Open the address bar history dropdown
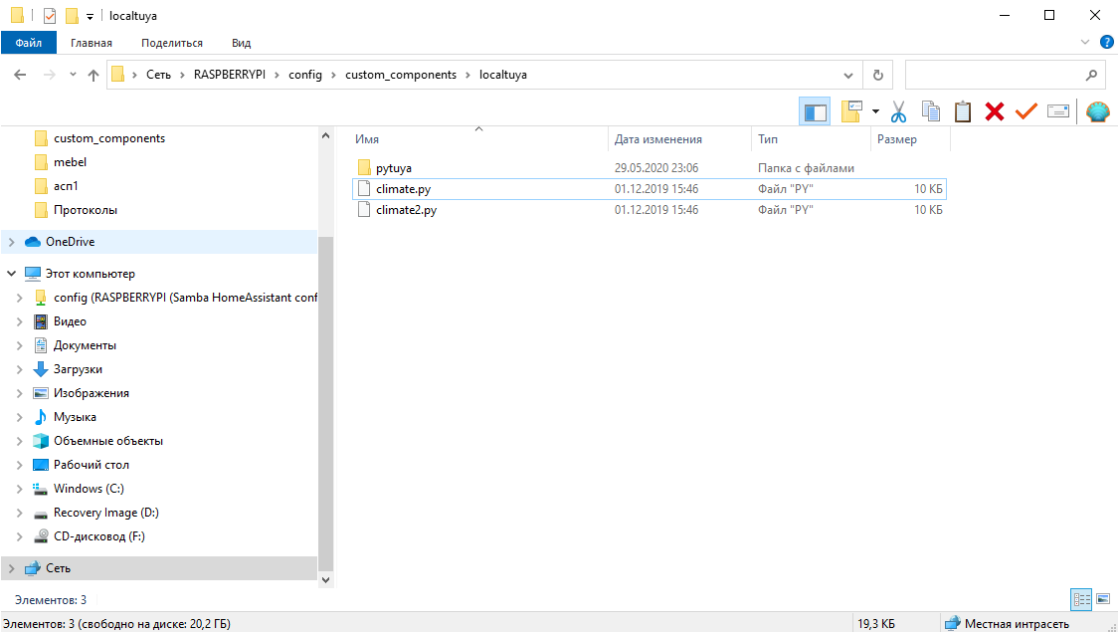This screenshot has width=1120, height=632. point(847,75)
